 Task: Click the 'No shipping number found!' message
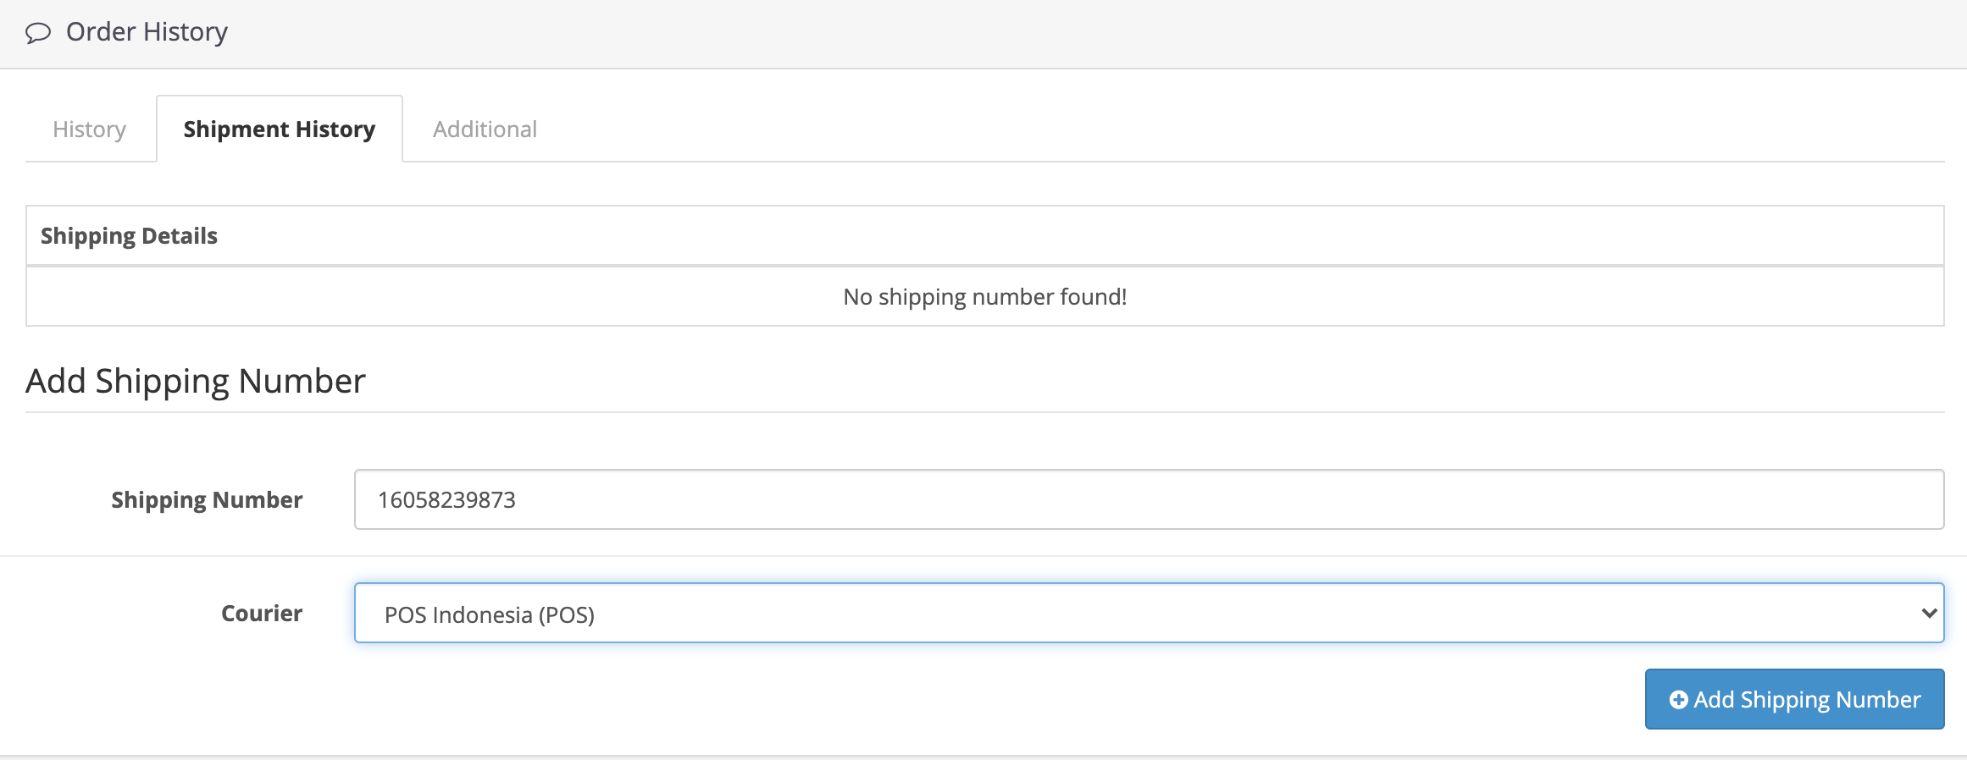pyautogui.click(x=984, y=297)
